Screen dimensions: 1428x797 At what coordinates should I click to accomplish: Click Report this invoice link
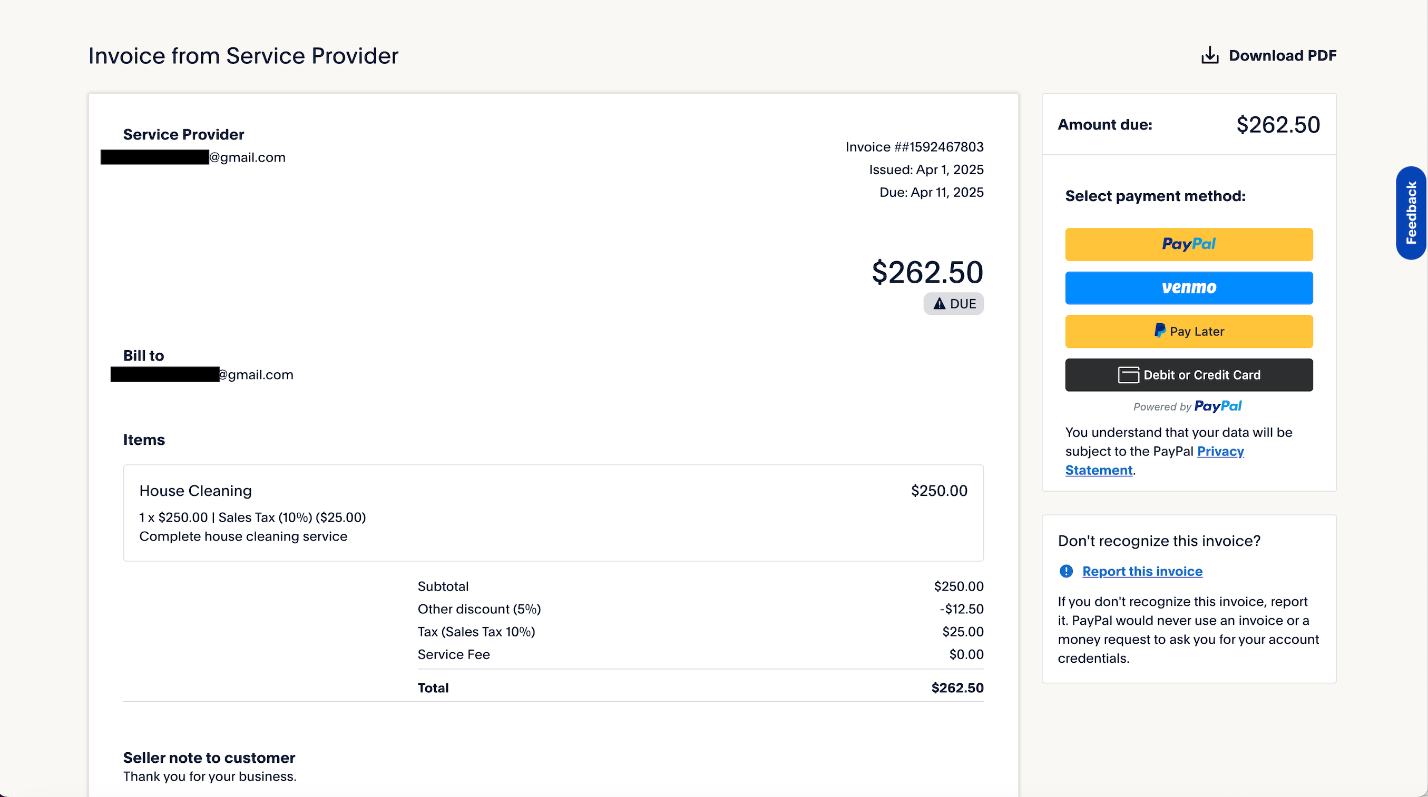(1142, 571)
